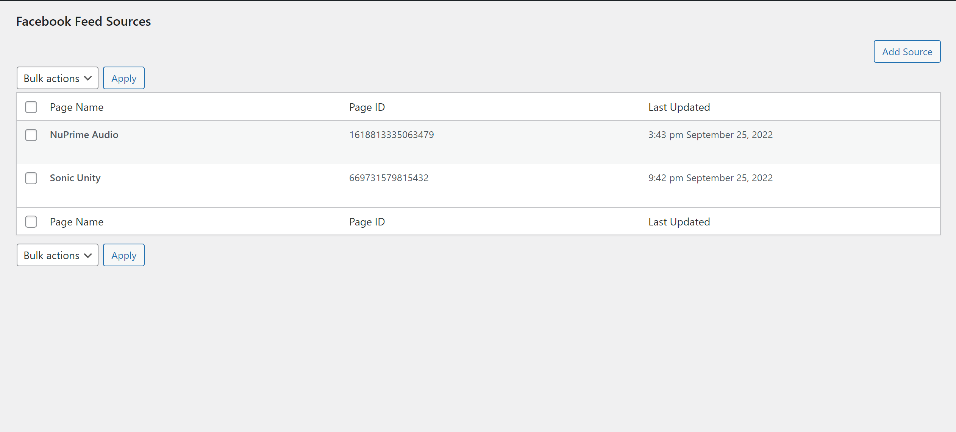Select Page ID 669731579815432
The width and height of the screenshot is (956, 432).
389,178
